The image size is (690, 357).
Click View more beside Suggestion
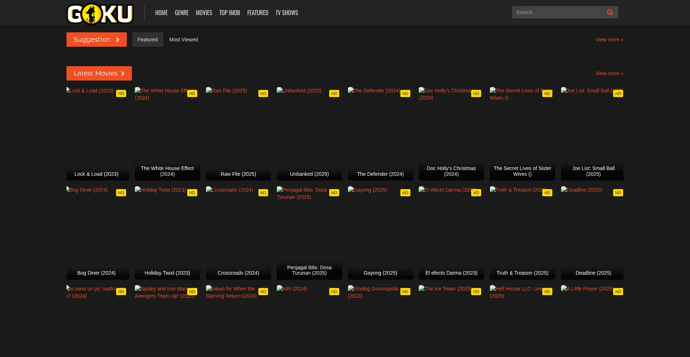[x=609, y=40]
